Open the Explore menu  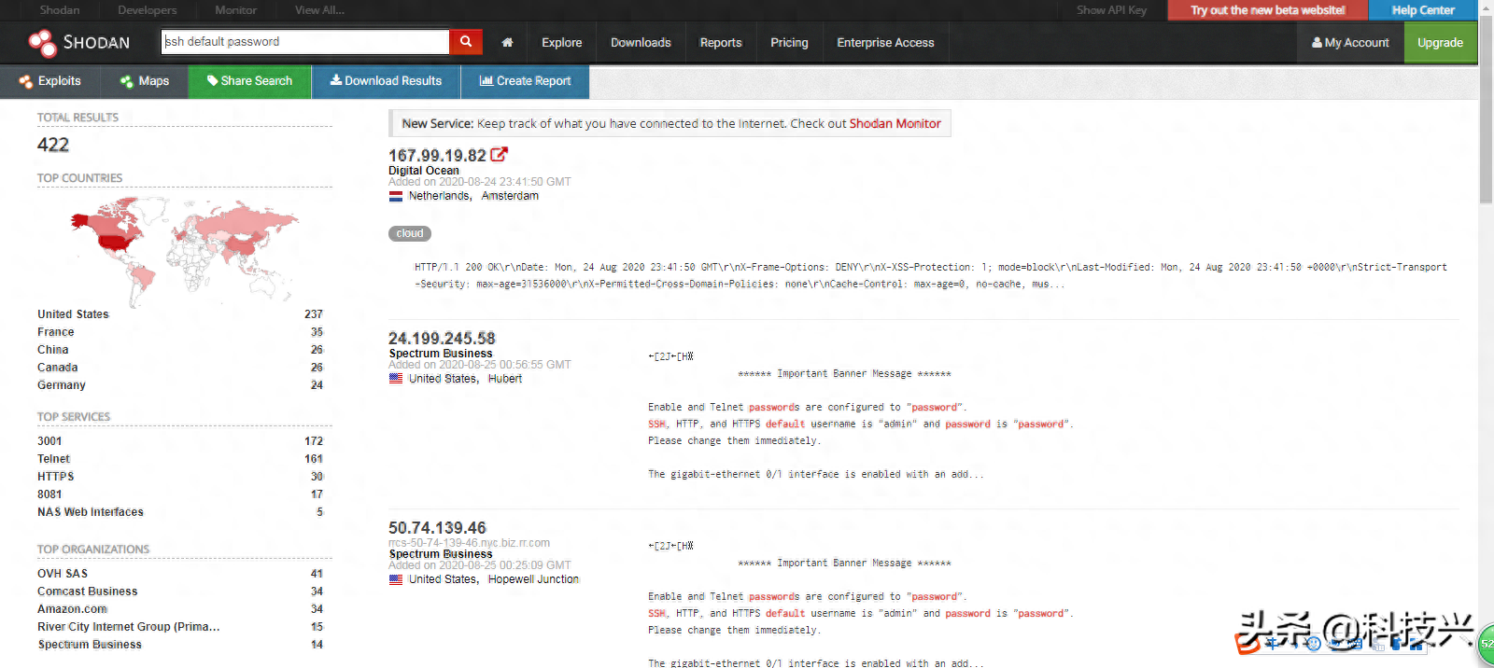click(561, 43)
